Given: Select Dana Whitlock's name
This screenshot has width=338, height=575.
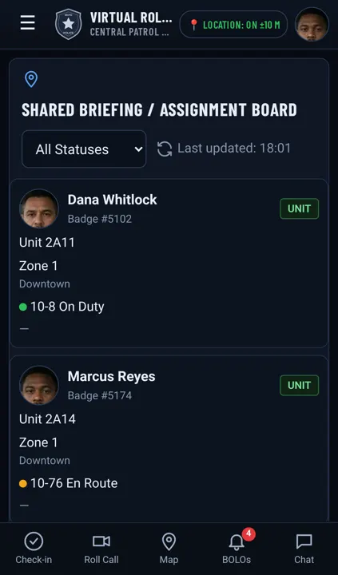Looking at the screenshot, I should click(113, 200).
